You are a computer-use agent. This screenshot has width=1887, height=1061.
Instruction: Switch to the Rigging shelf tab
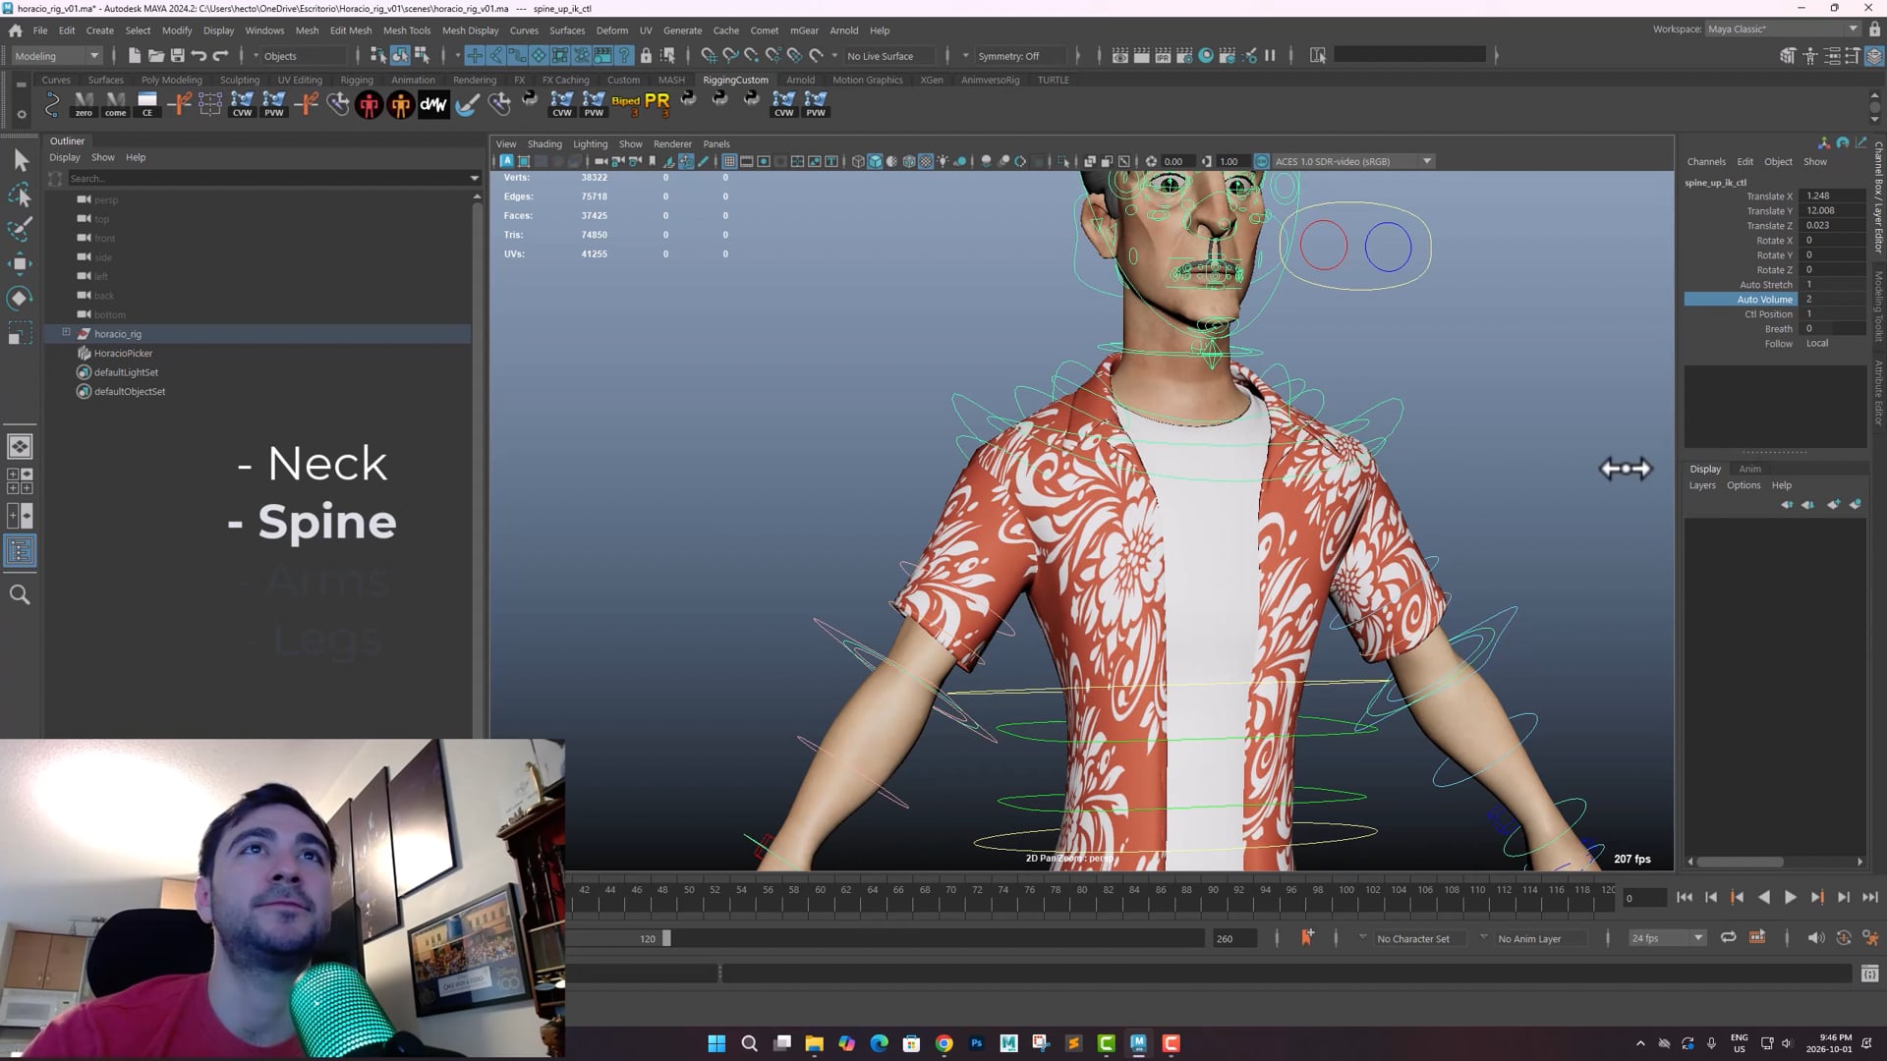point(357,80)
